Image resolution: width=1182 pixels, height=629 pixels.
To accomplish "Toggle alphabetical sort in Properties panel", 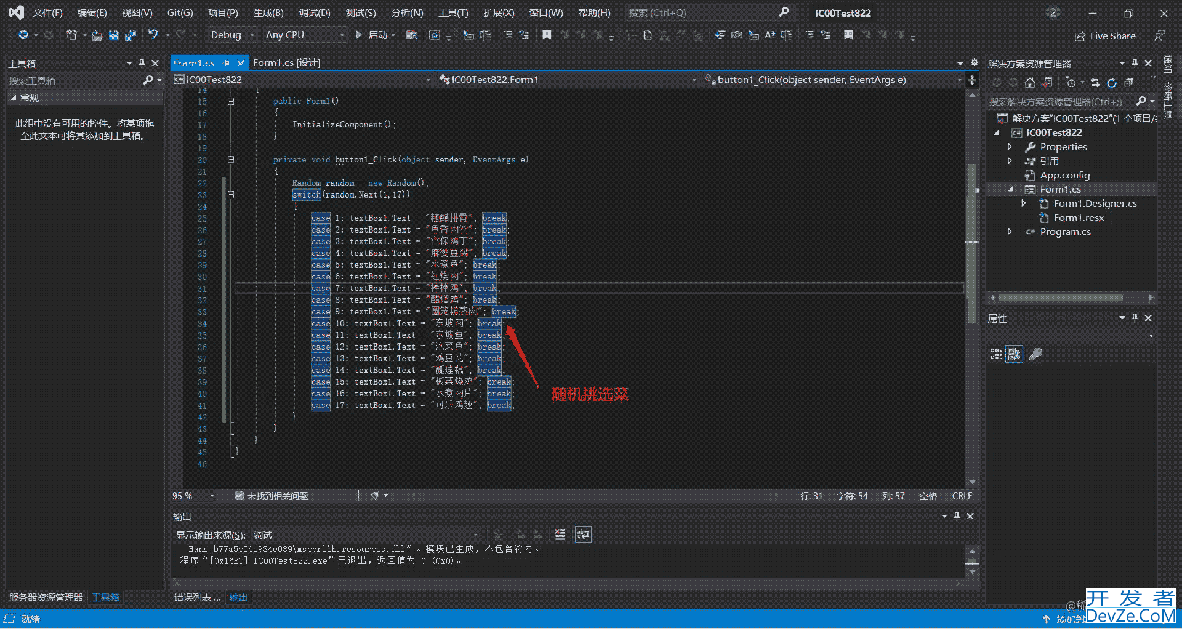I will click(1014, 354).
